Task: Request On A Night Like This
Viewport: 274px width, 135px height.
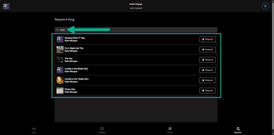Action: [x=208, y=50]
